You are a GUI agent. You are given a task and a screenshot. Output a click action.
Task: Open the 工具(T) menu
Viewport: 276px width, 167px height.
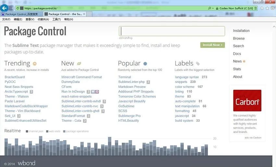[56, 19]
